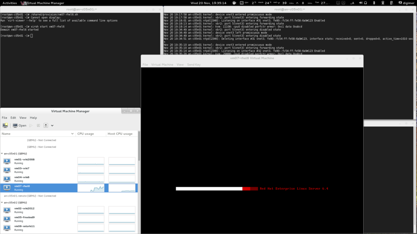Select the vm05-freebsd9 name text

click(x=24, y=217)
